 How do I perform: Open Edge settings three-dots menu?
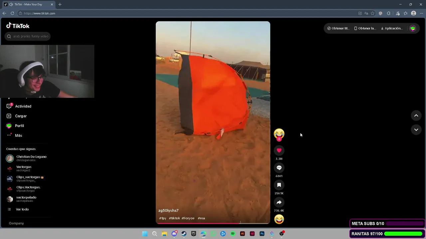click(x=421, y=13)
